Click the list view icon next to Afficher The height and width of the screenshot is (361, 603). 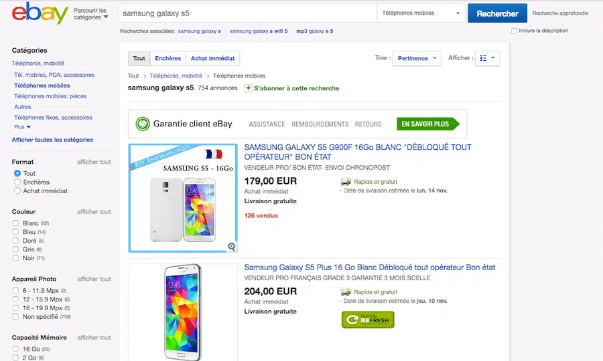pyautogui.click(x=487, y=58)
